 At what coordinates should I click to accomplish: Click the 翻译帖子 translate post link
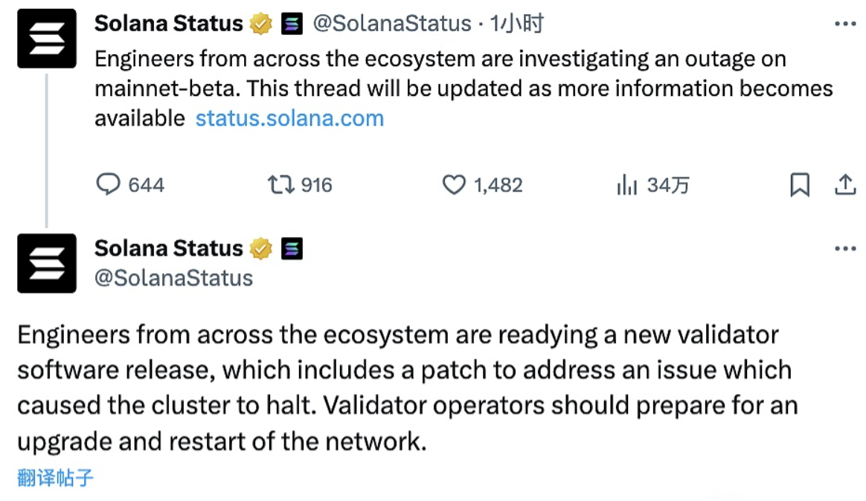click(x=55, y=477)
